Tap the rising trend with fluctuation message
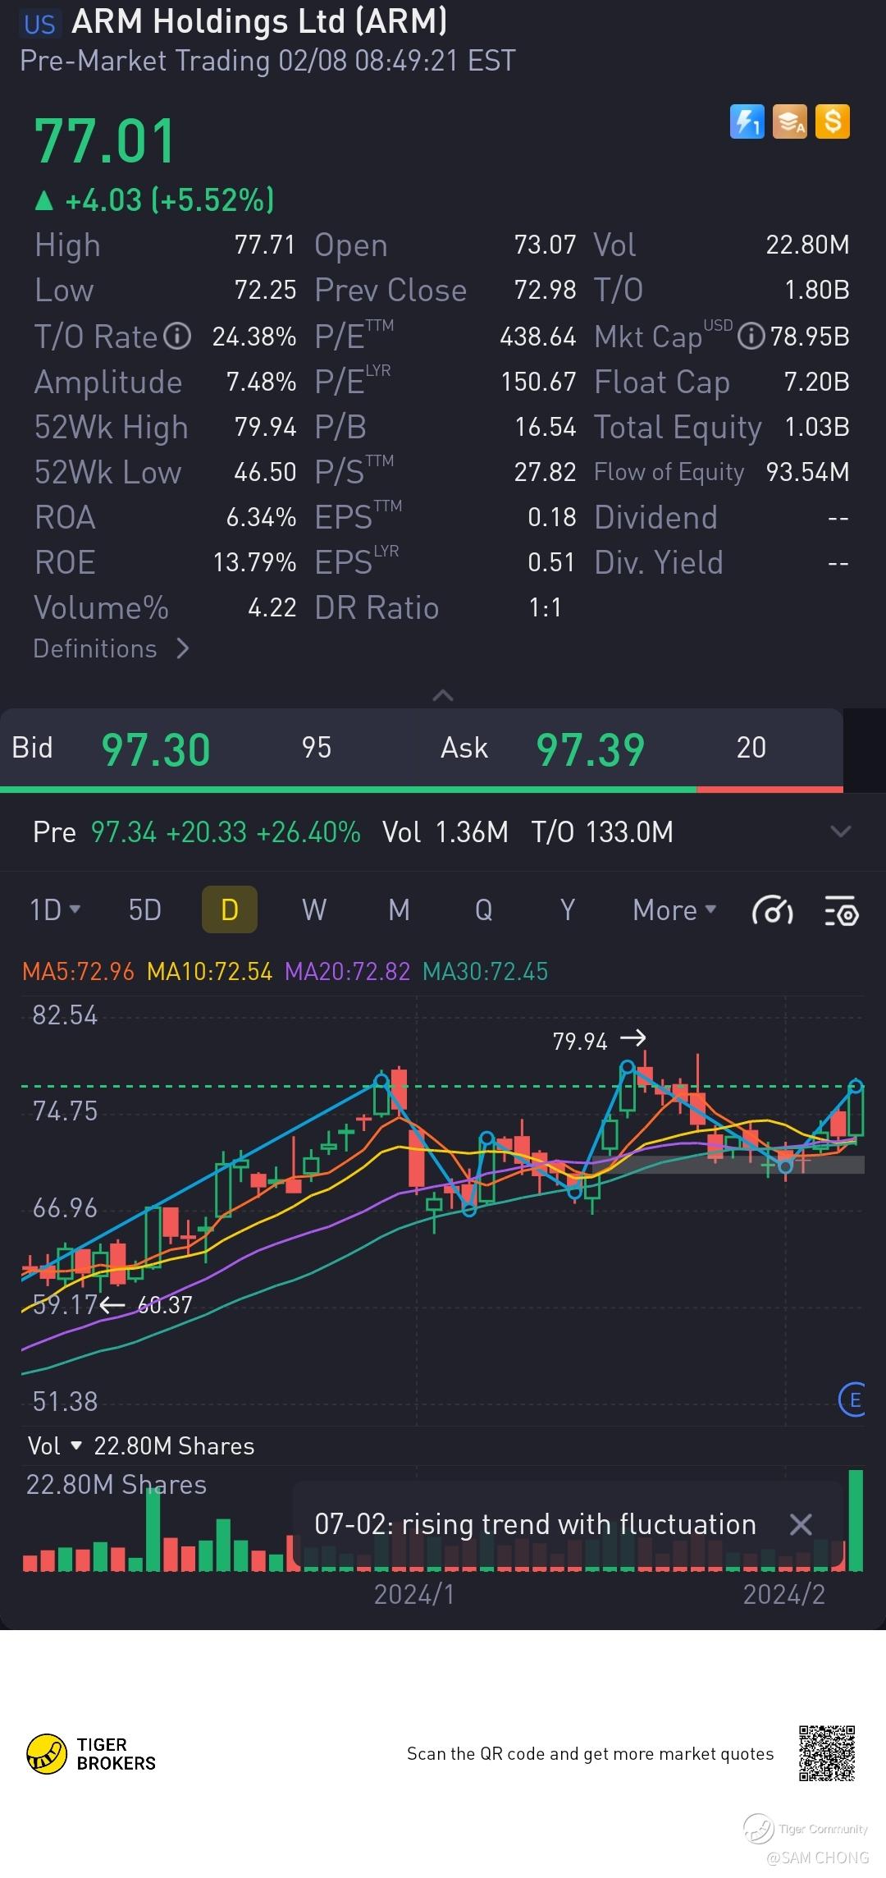The image size is (886, 1878). coord(535,1524)
